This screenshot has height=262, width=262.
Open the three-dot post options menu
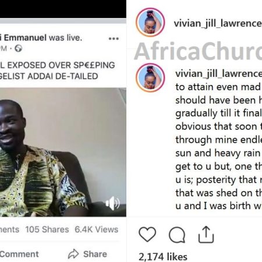(114, 38)
